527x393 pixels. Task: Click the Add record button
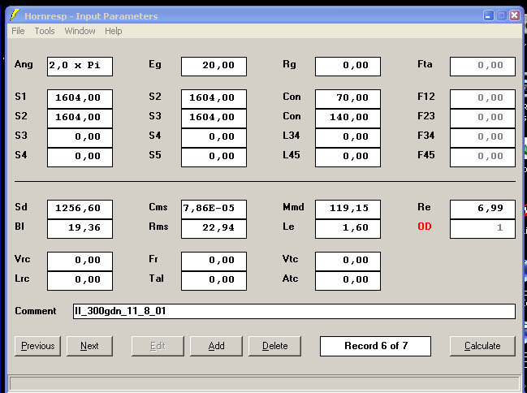click(x=216, y=346)
